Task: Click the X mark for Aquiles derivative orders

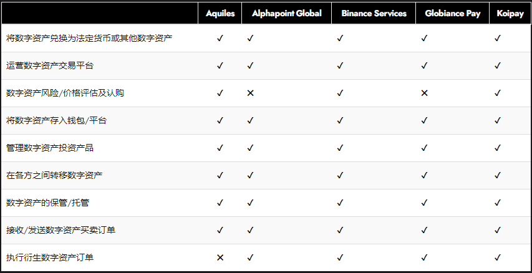Action: 220,258
